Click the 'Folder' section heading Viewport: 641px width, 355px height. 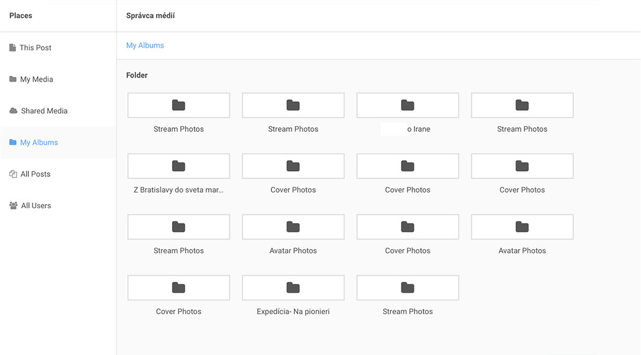click(137, 75)
